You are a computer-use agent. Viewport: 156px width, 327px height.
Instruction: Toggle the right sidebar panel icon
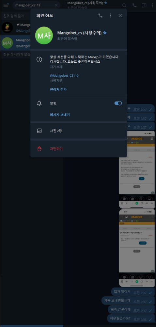coord(144,6)
